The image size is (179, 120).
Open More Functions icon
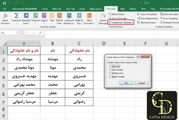tap(89, 16)
